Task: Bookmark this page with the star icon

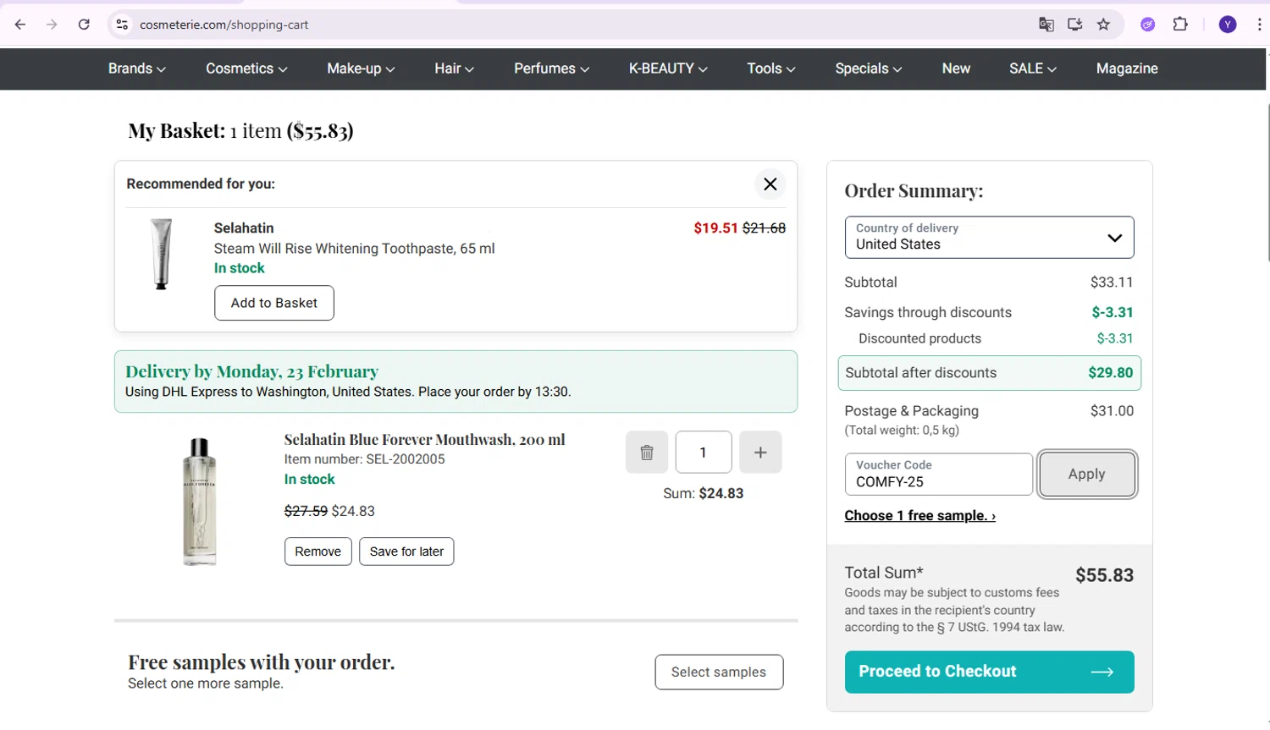Action: point(1103,25)
